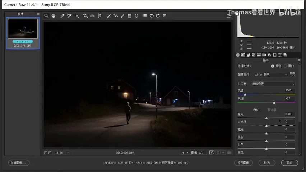Viewport: 306px width, 172px height.
Task: Go to next image arrow
Action: pyautogui.click(x=187, y=153)
